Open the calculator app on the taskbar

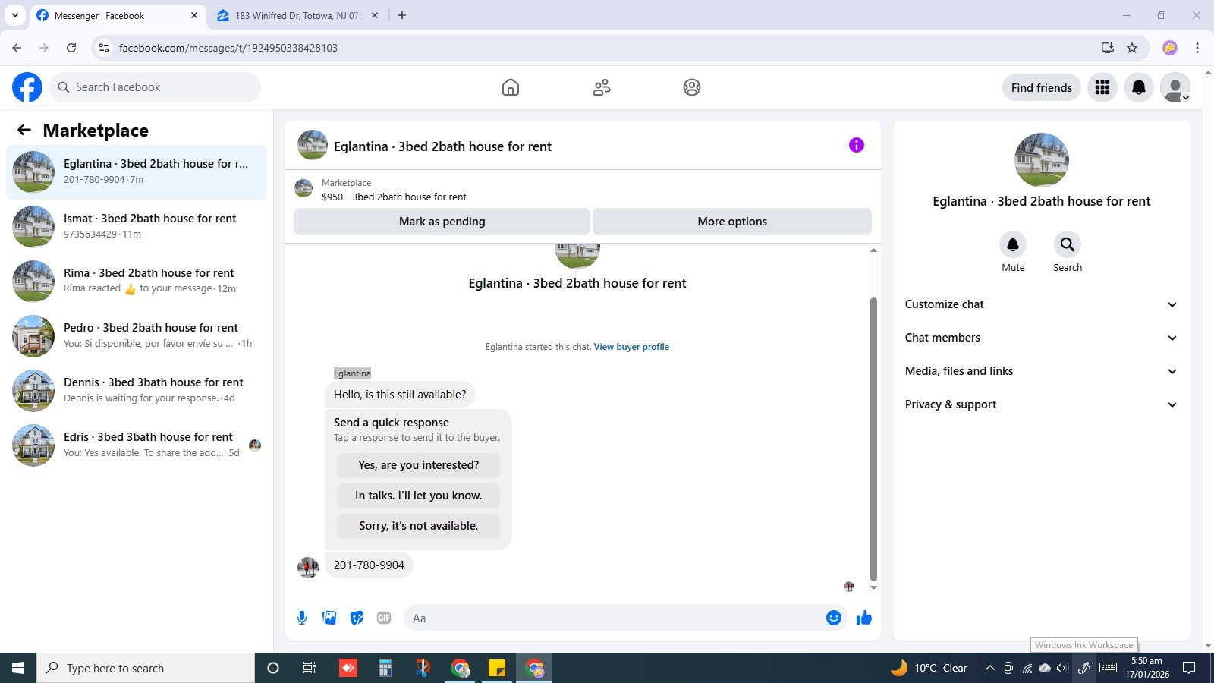pyautogui.click(x=385, y=668)
